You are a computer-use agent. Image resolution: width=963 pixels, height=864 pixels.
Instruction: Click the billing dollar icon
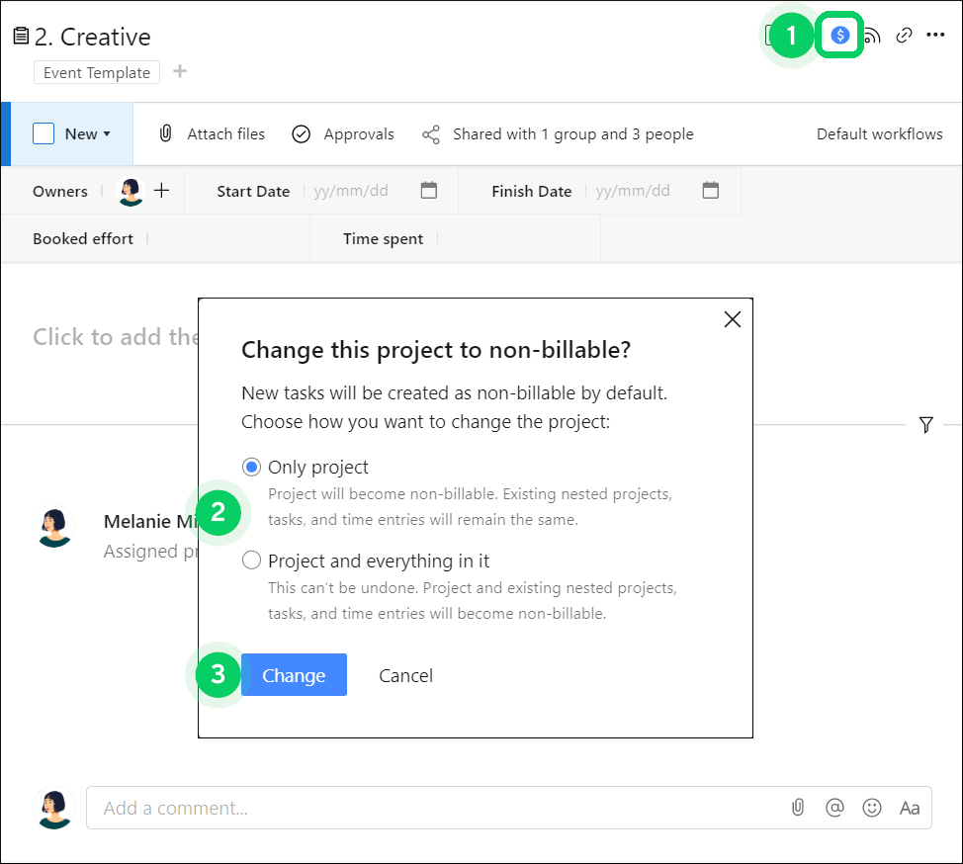[839, 35]
